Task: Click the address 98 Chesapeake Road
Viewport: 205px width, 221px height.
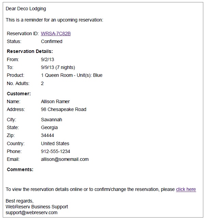Action: click(x=64, y=109)
